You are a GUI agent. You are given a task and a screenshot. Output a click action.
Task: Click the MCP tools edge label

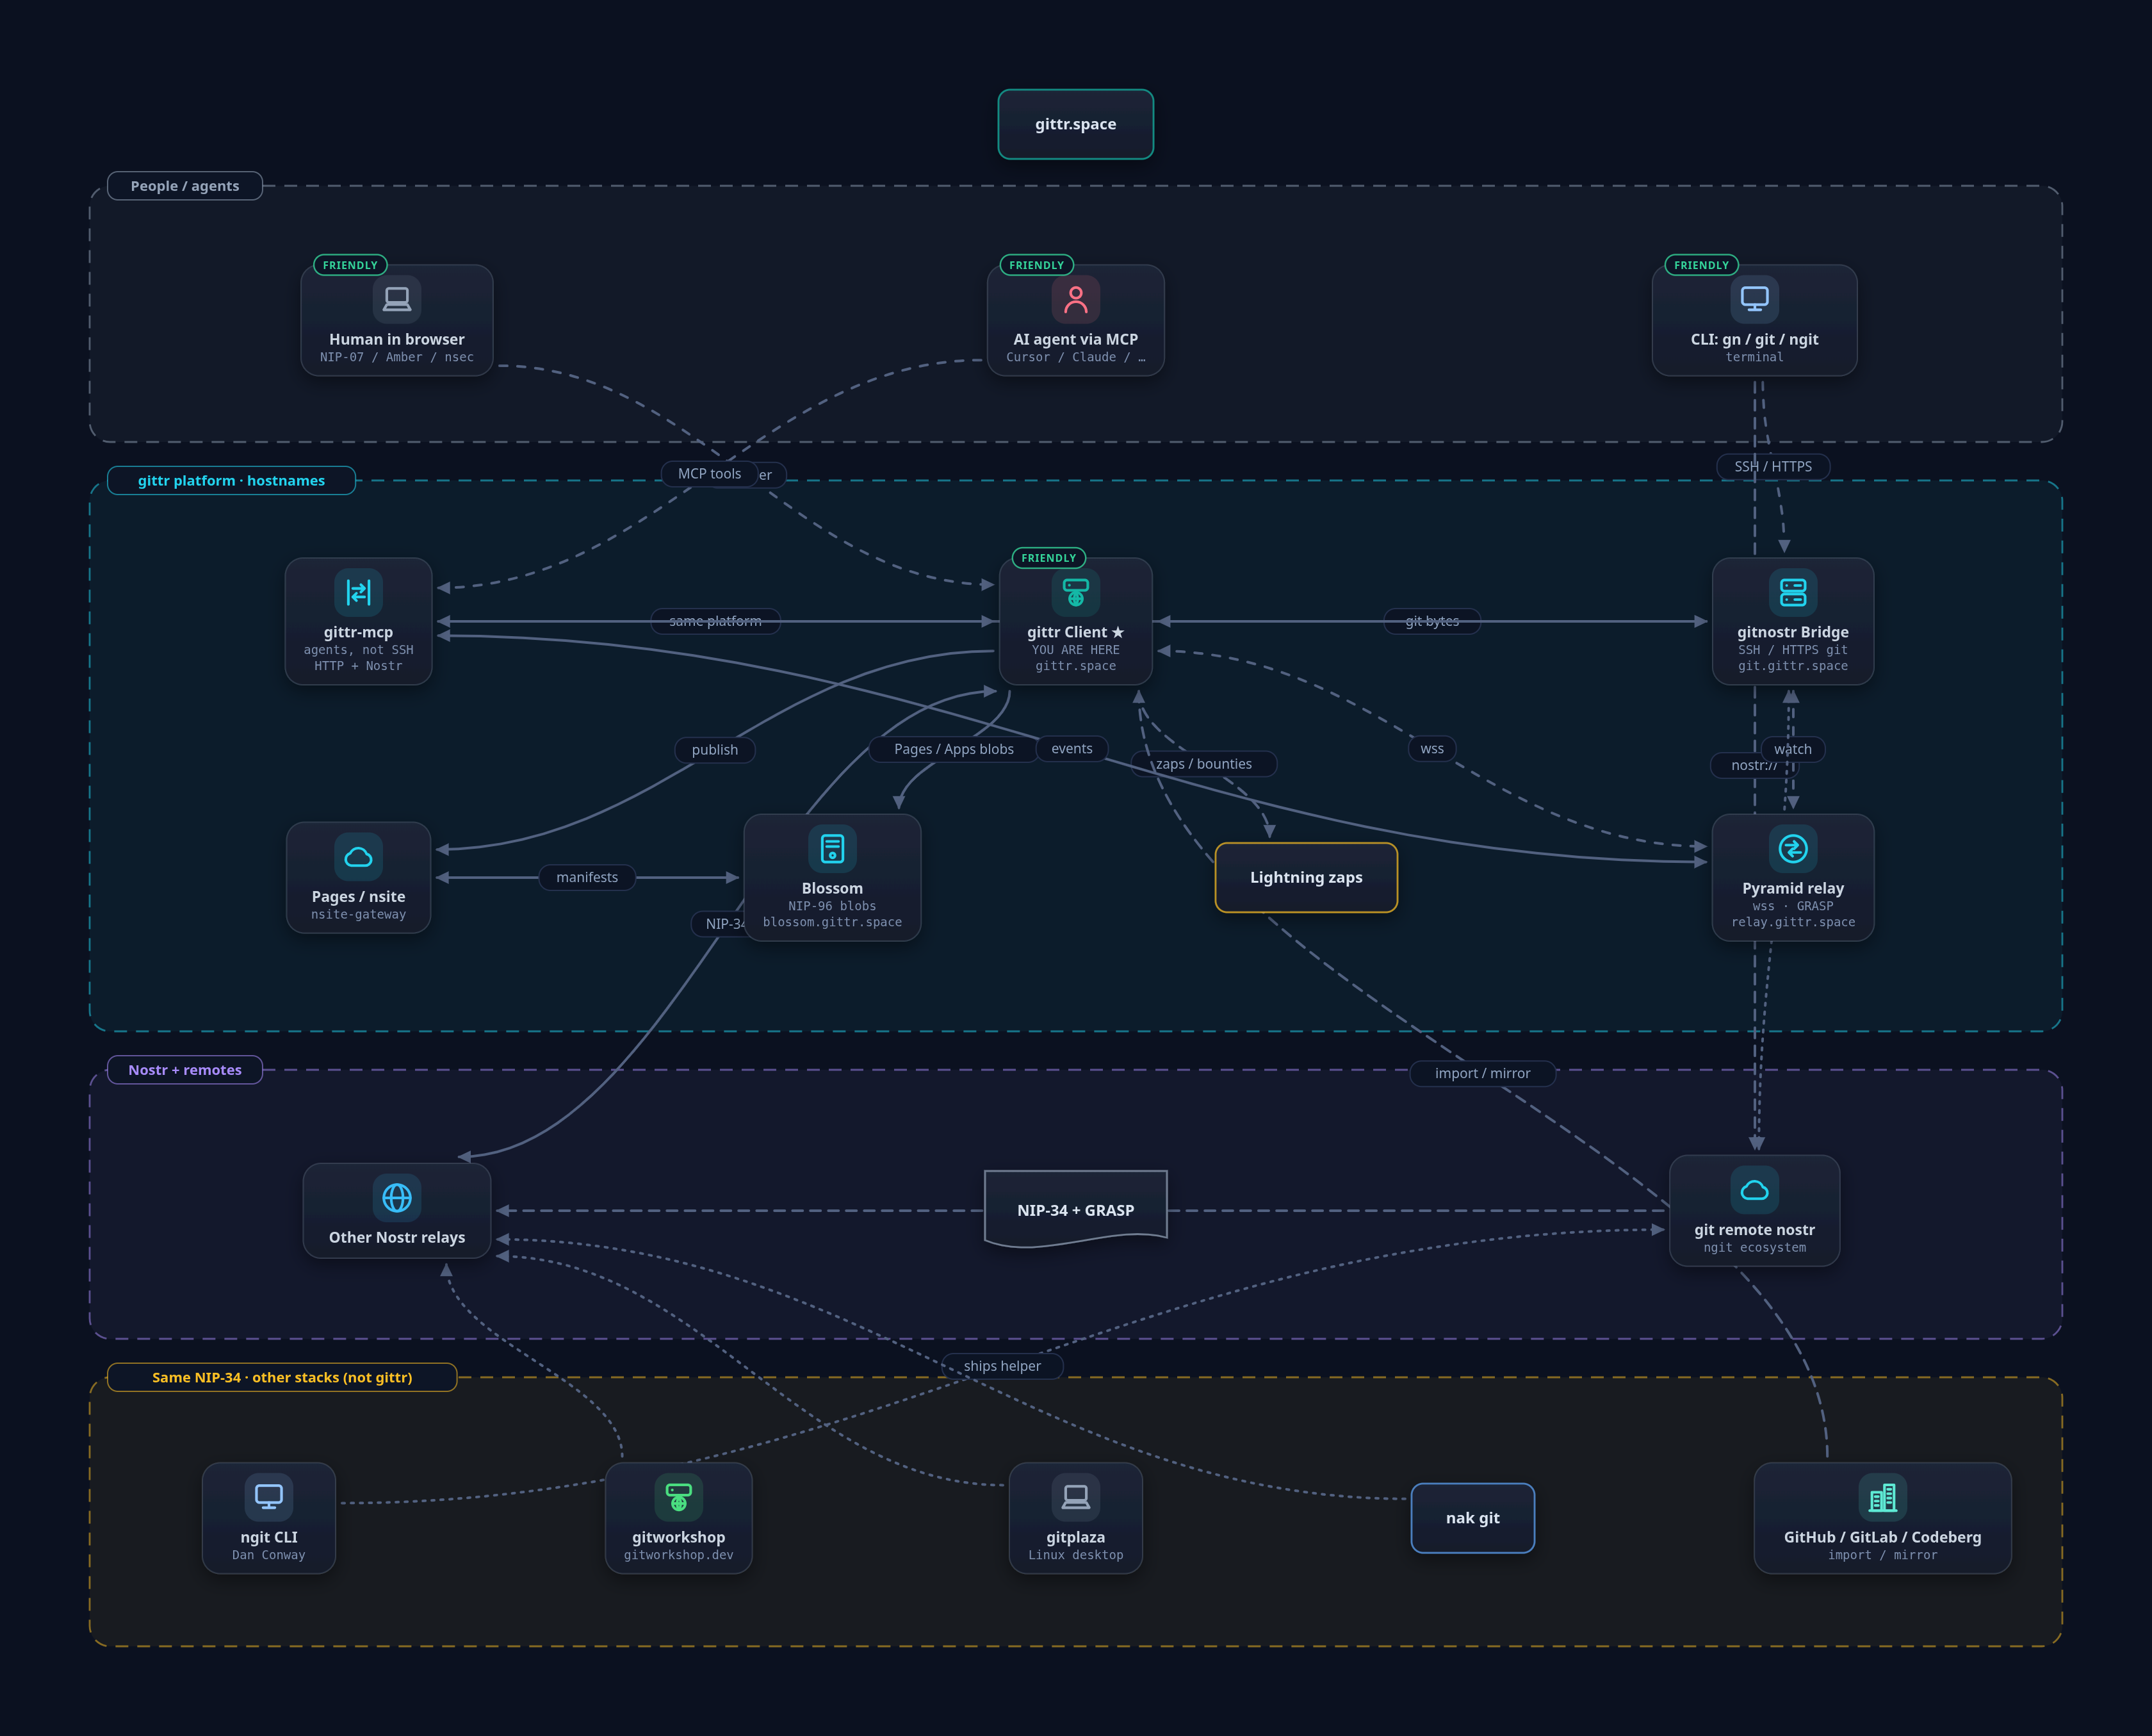[x=710, y=474]
